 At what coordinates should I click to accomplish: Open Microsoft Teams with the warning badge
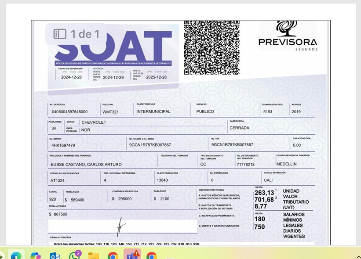(132, 255)
